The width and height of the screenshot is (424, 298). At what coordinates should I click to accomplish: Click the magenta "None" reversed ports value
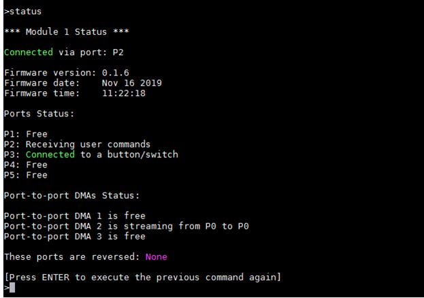click(x=156, y=256)
